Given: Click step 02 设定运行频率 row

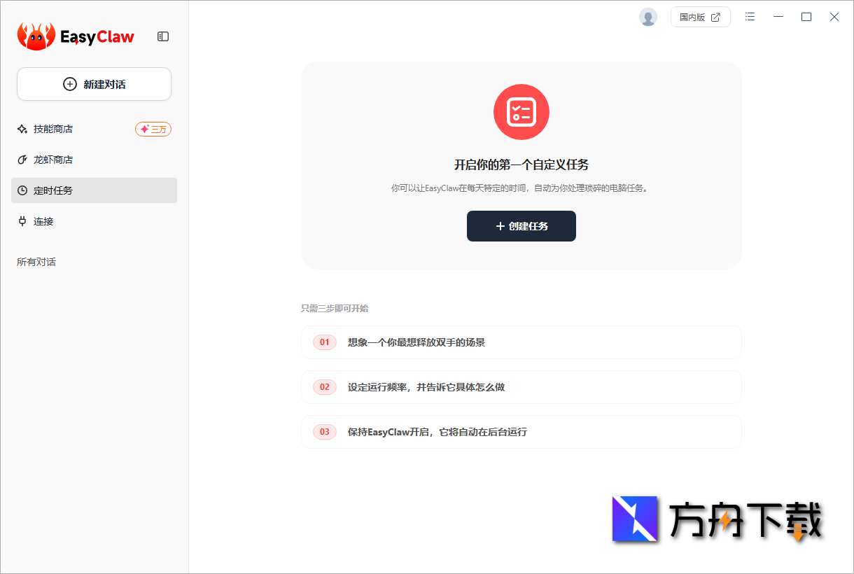Looking at the screenshot, I should [x=521, y=387].
